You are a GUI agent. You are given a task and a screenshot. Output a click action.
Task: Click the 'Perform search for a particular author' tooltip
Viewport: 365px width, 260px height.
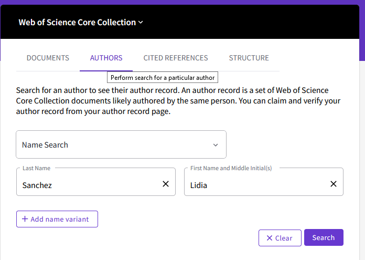(163, 78)
